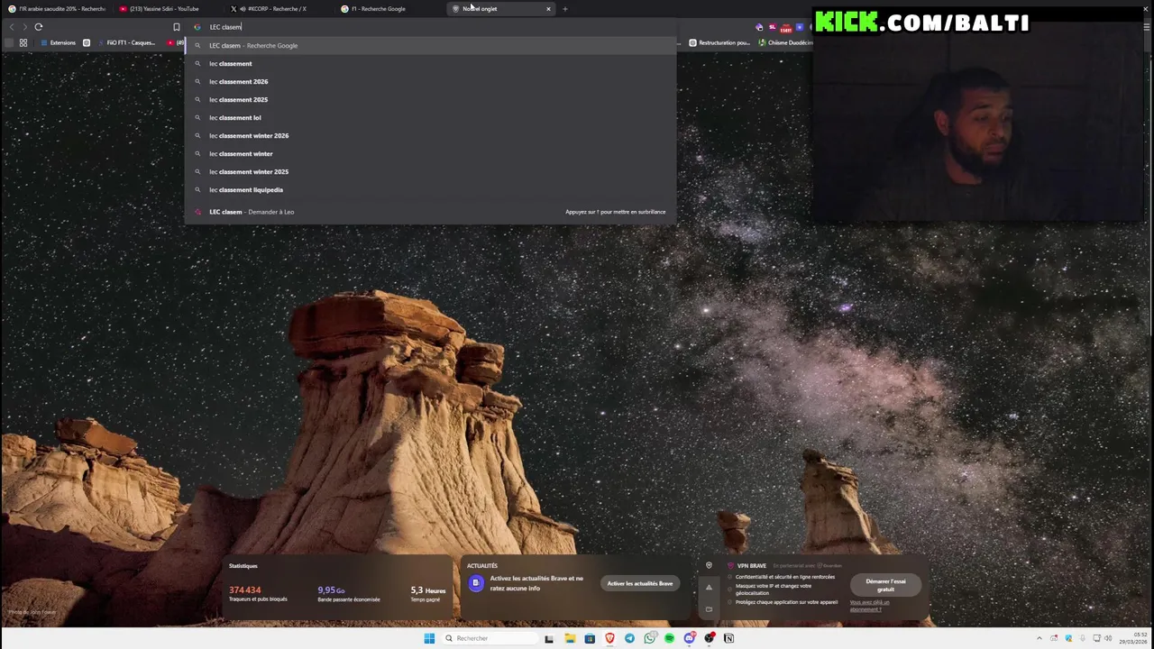Open the Extensions bookmark
Image resolution: width=1154 pixels, height=649 pixels.
(x=58, y=42)
